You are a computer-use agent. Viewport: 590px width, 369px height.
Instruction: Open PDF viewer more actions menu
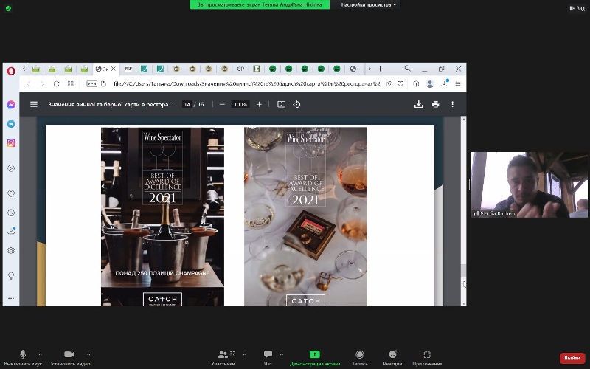pos(452,104)
